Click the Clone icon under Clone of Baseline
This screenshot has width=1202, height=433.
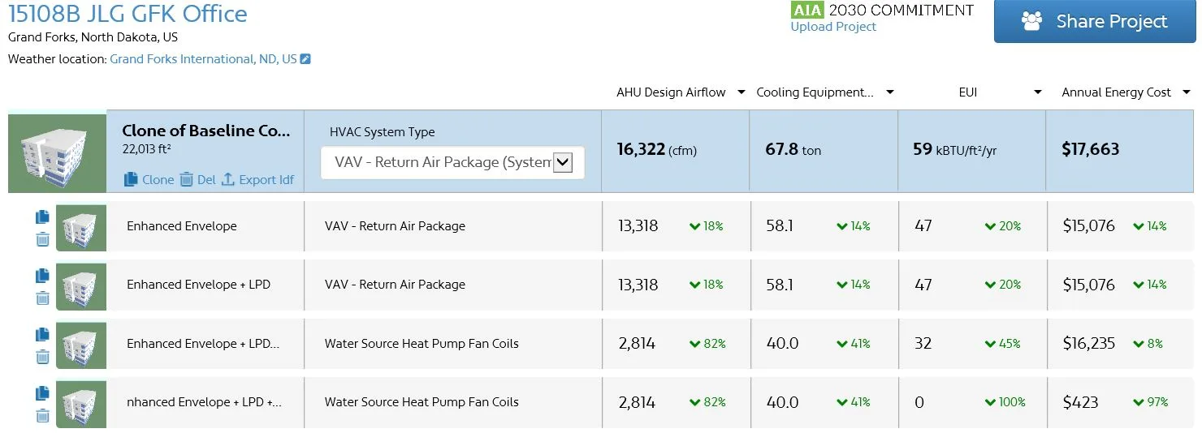(131, 179)
